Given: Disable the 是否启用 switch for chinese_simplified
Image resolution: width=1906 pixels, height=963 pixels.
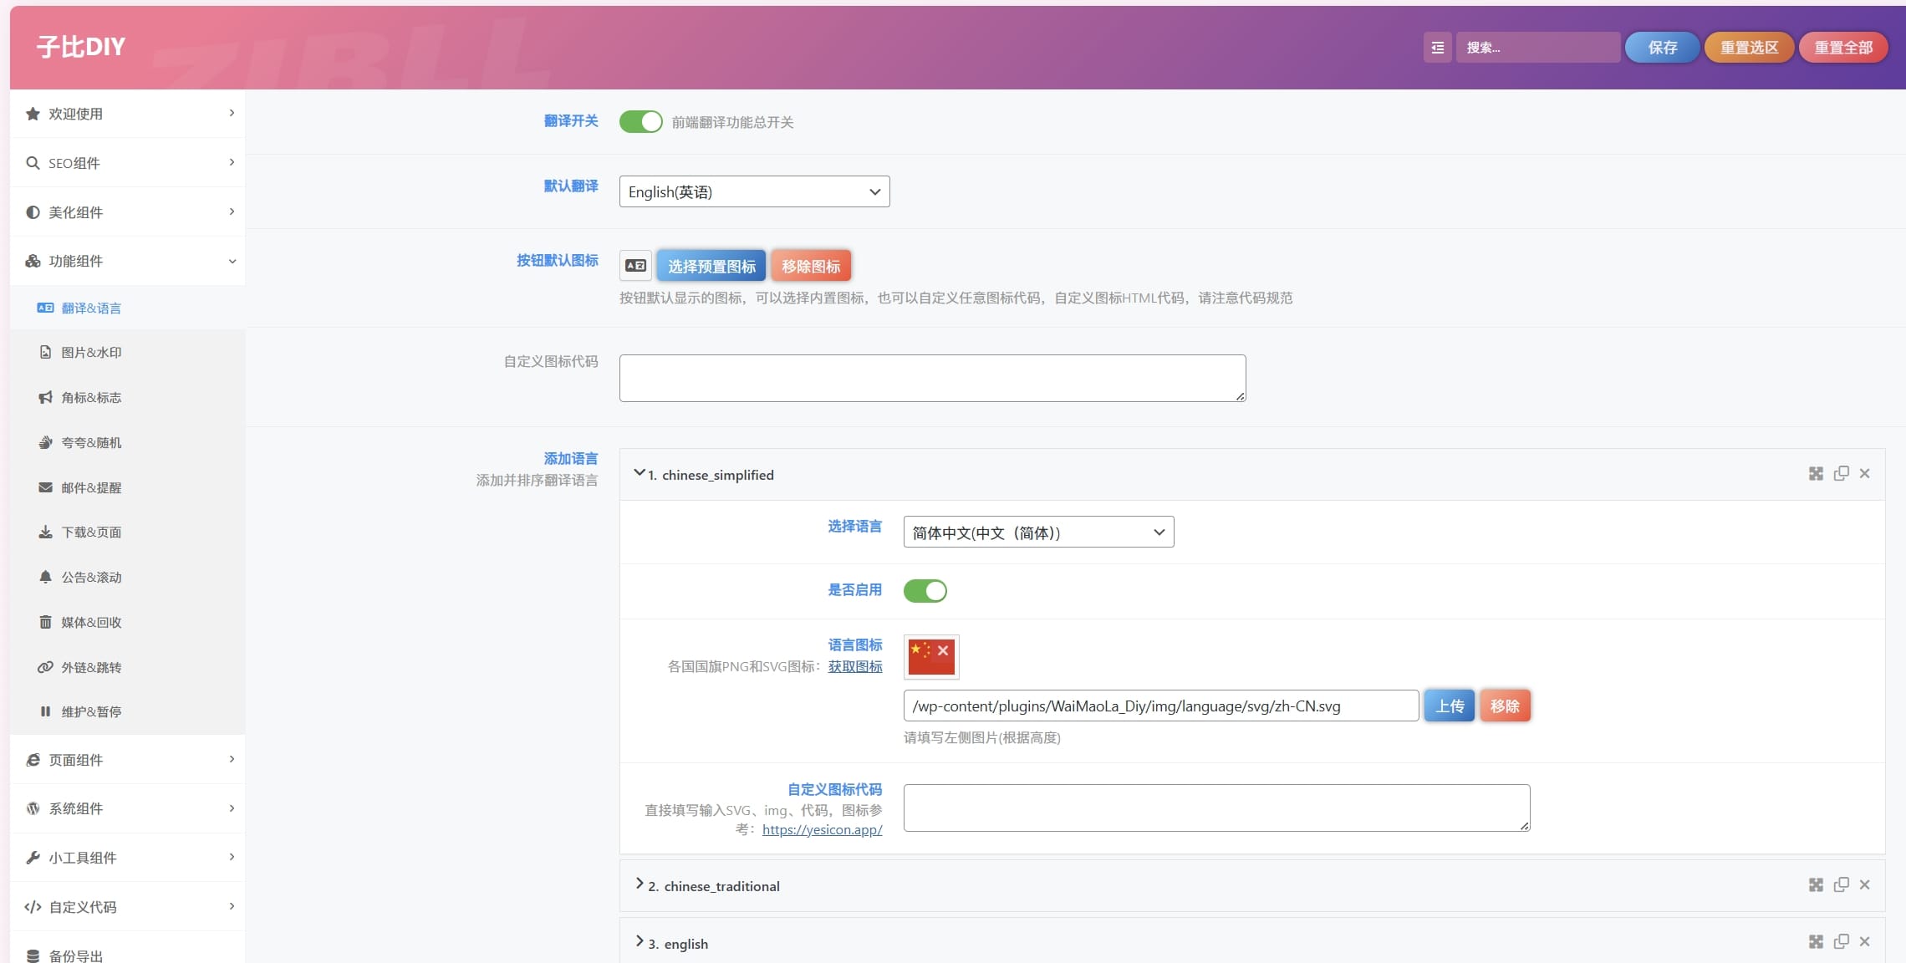Looking at the screenshot, I should click(x=925, y=591).
